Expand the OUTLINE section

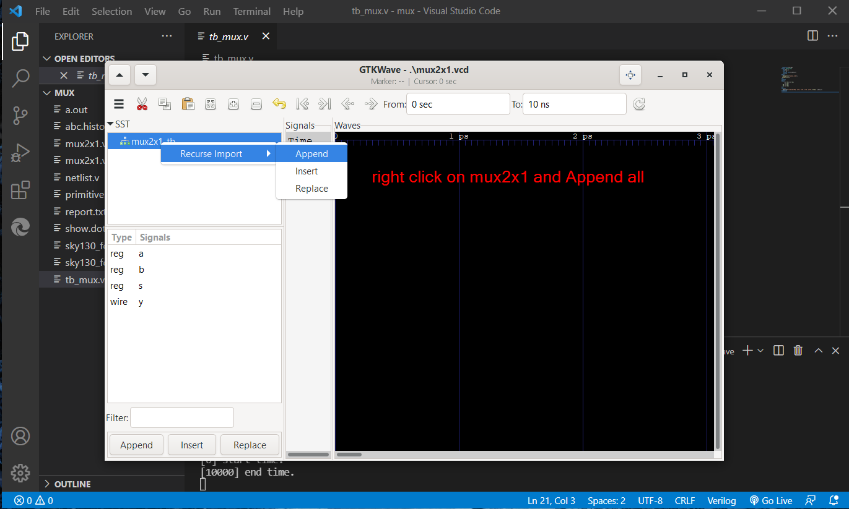(46, 484)
